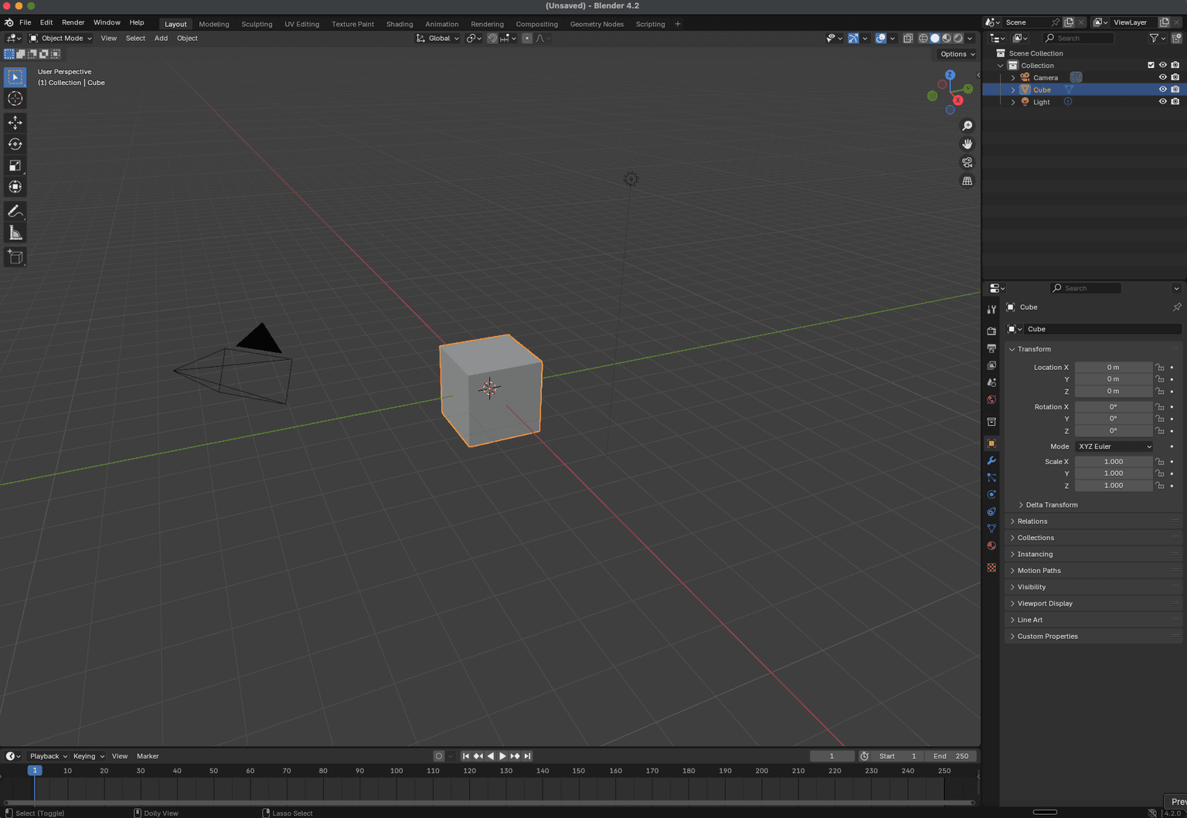The height and width of the screenshot is (818, 1187).
Task: Switch to the Shading workspace tab
Action: coord(400,23)
